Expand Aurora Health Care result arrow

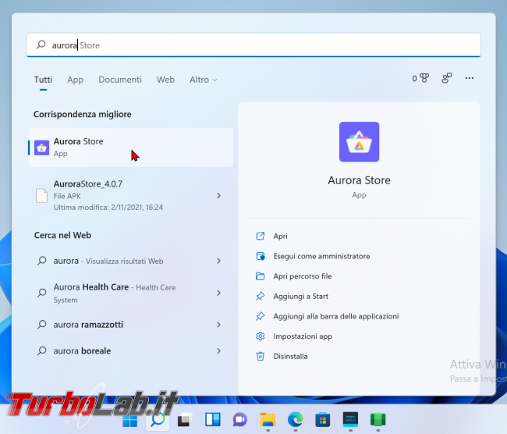pyautogui.click(x=218, y=293)
